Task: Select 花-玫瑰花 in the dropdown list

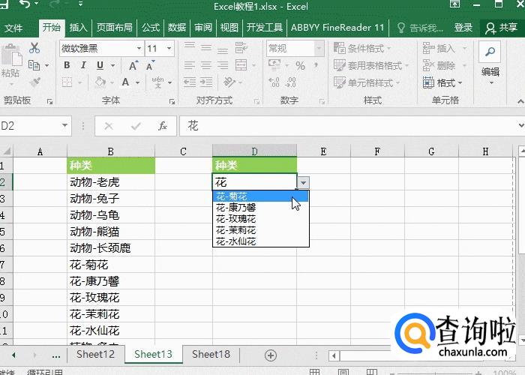Action: (x=260, y=219)
